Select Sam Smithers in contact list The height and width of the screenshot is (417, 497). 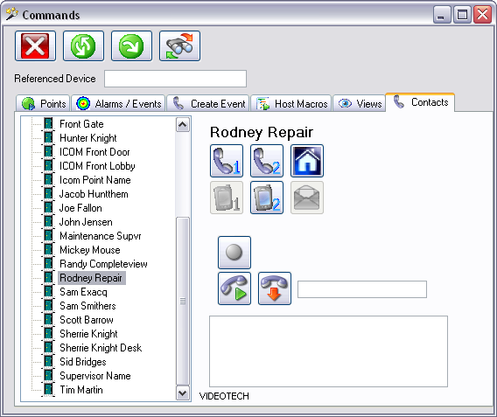click(x=87, y=306)
